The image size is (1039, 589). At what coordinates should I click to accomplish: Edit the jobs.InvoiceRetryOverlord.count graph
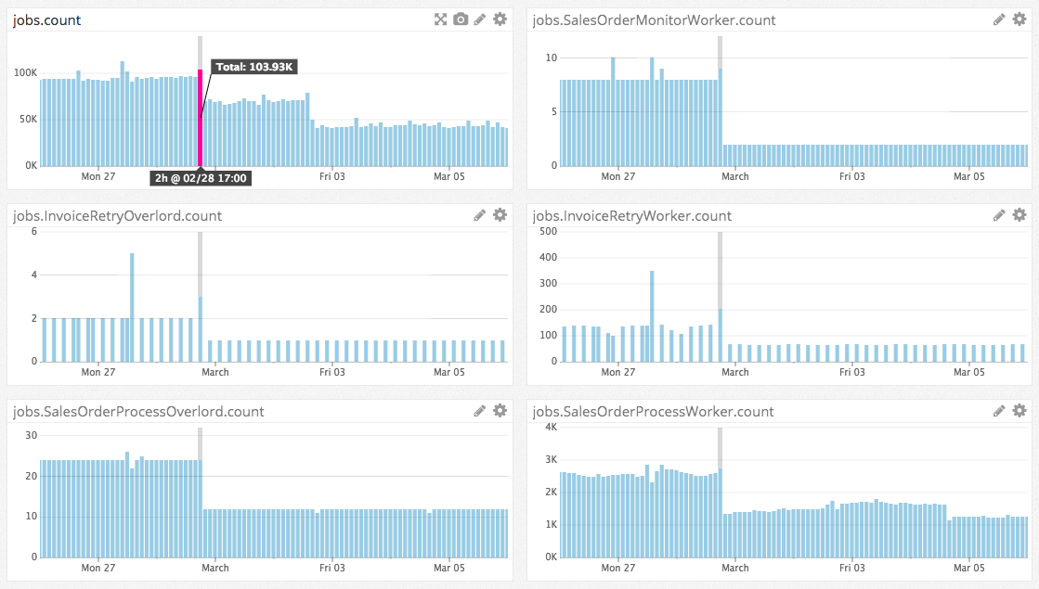click(x=480, y=215)
